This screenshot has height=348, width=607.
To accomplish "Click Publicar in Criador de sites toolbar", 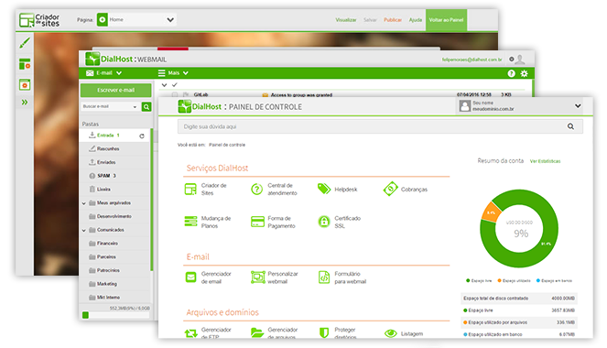I will pyautogui.click(x=393, y=20).
